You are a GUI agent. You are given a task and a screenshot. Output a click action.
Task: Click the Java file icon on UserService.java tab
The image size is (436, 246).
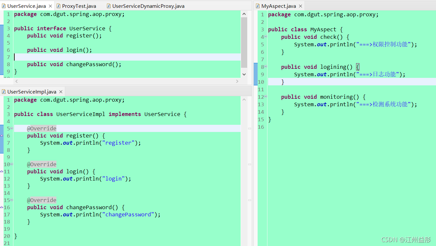click(x=4, y=6)
